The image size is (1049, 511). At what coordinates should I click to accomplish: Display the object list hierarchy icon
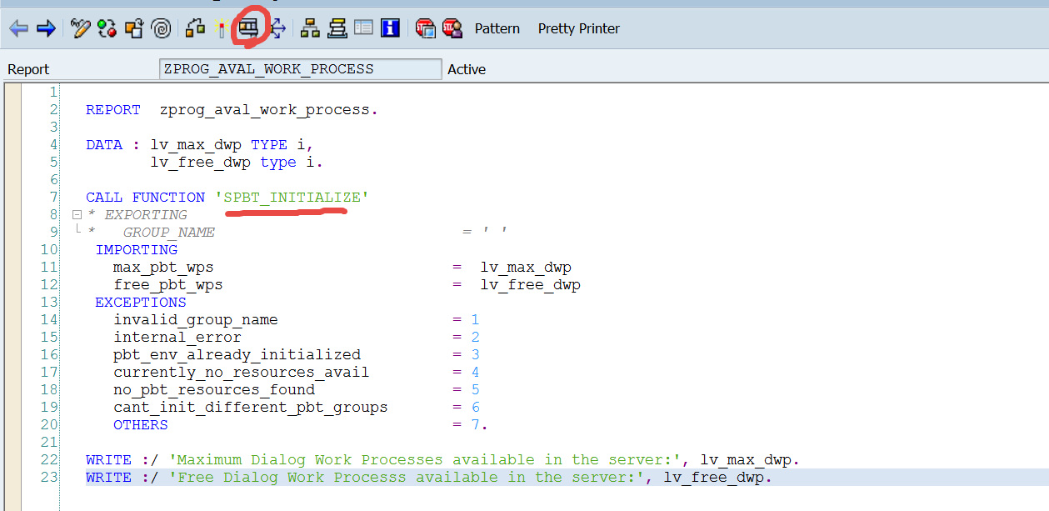[x=309, y=28]
